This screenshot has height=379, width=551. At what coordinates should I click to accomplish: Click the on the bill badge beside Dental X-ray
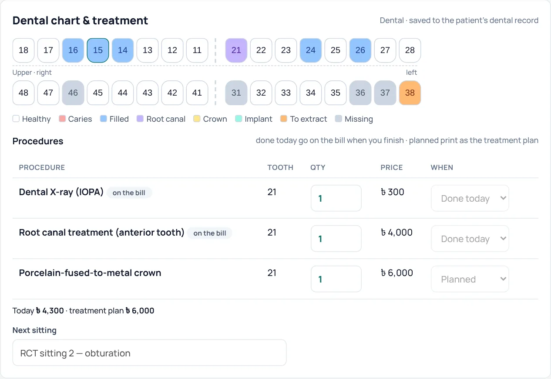(x=129, y=193)
